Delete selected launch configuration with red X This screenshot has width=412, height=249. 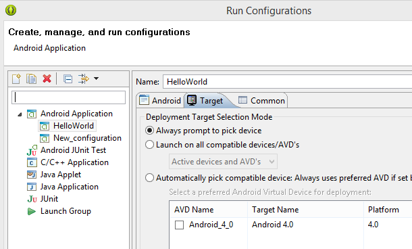[x=47, y=78]
